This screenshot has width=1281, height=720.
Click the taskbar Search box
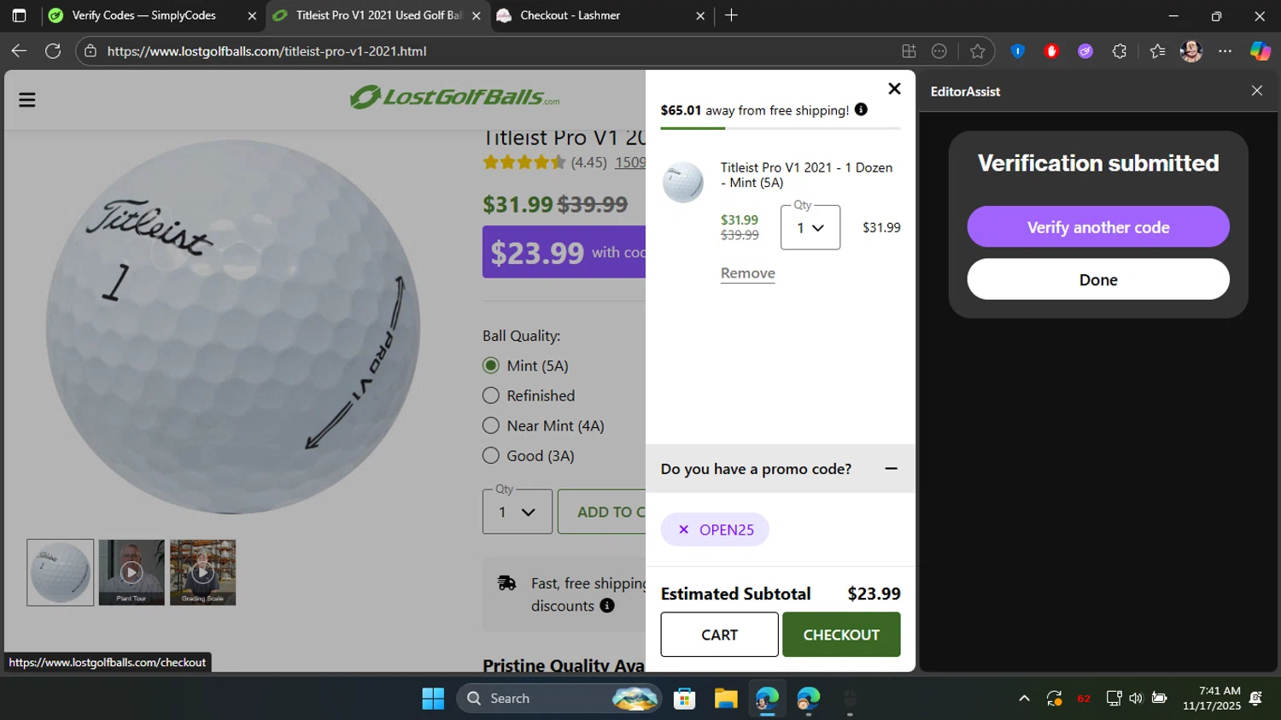pyautogui.click(x=559, y=699)
